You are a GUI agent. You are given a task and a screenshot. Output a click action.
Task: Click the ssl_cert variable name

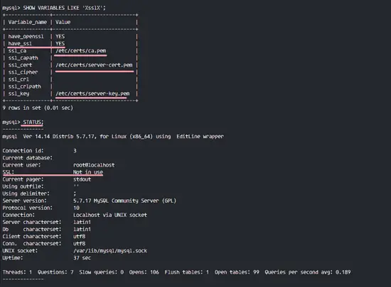click(20, 65)
